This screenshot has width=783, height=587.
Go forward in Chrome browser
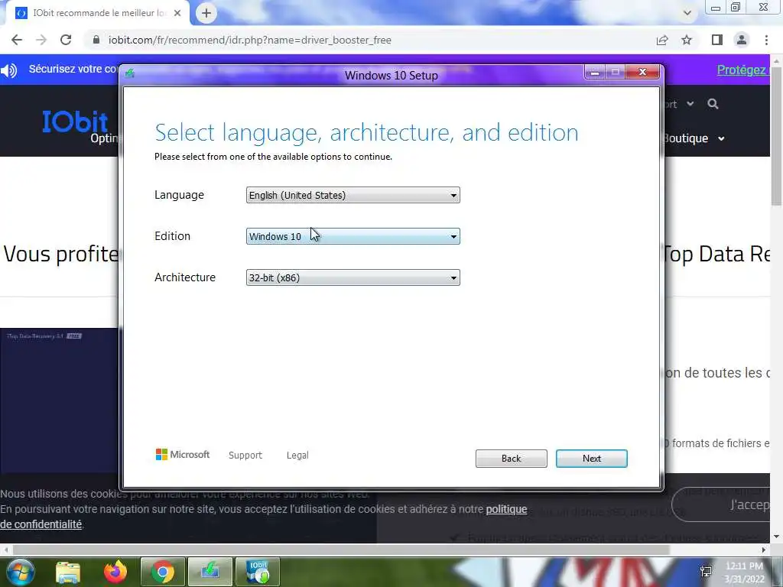pyautogui.click(x=41, y=40)
